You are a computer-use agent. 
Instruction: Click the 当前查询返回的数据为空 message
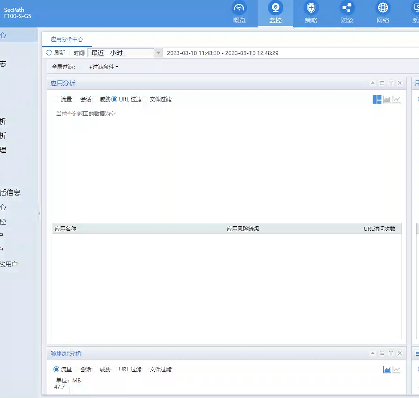tap(86, 114)
